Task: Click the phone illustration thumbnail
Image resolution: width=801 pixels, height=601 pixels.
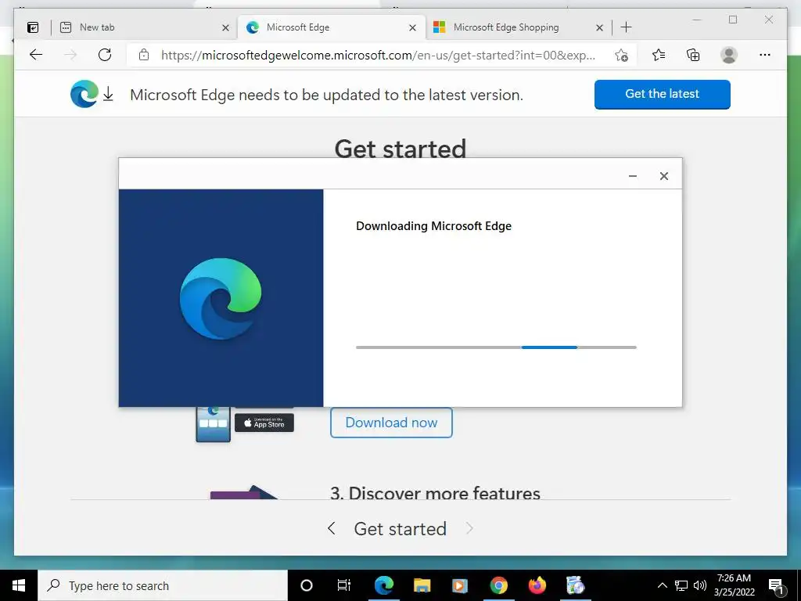Action: (214, 424)
